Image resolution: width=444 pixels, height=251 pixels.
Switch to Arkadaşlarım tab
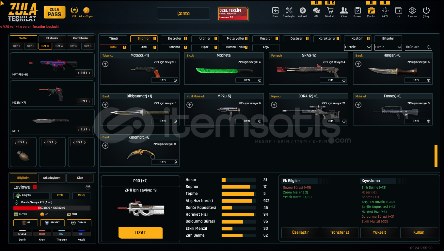pos(52,178)
